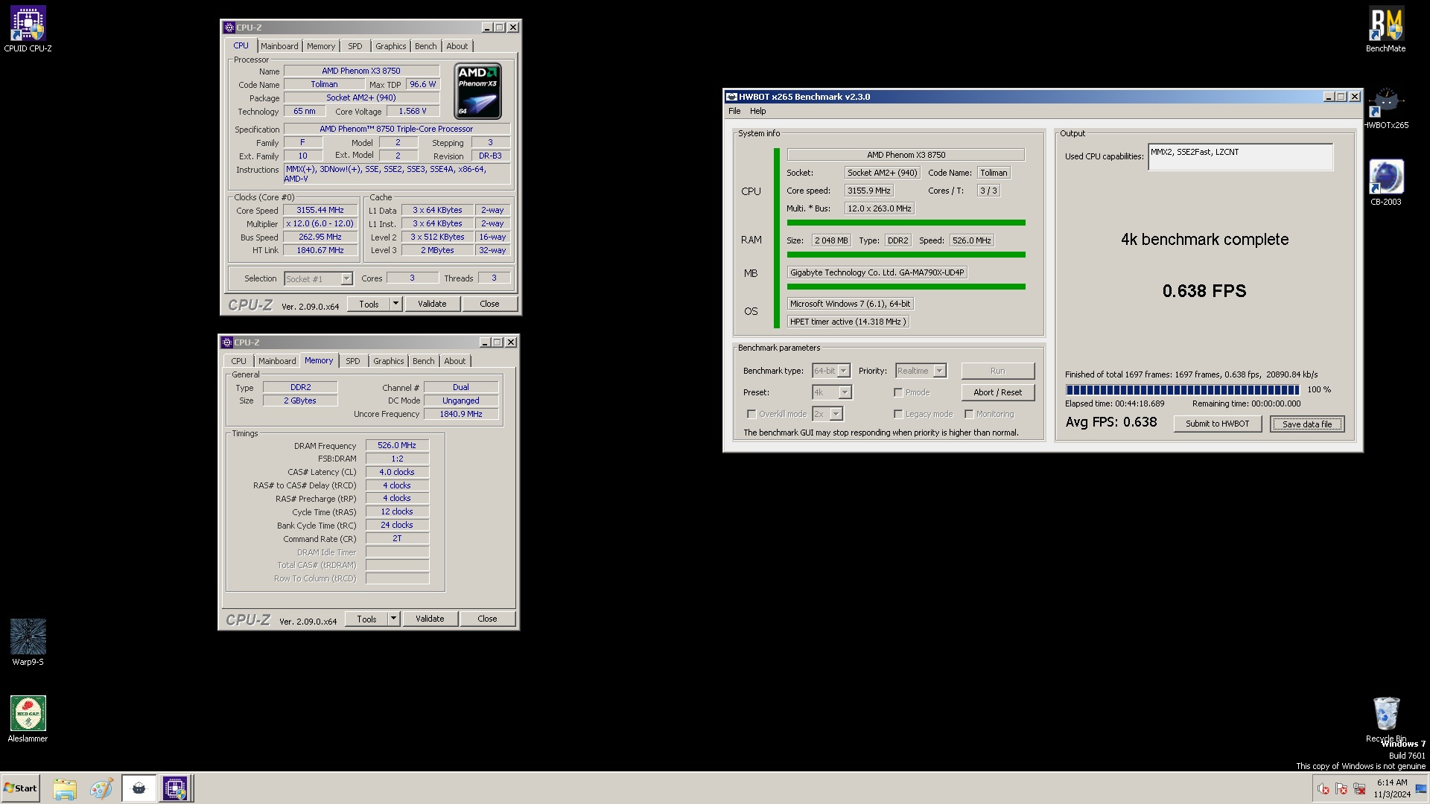Click the Multiplier x 12.0 (6.0 - 12.0) value
1430x804 pixels.
tap(320, 224)
